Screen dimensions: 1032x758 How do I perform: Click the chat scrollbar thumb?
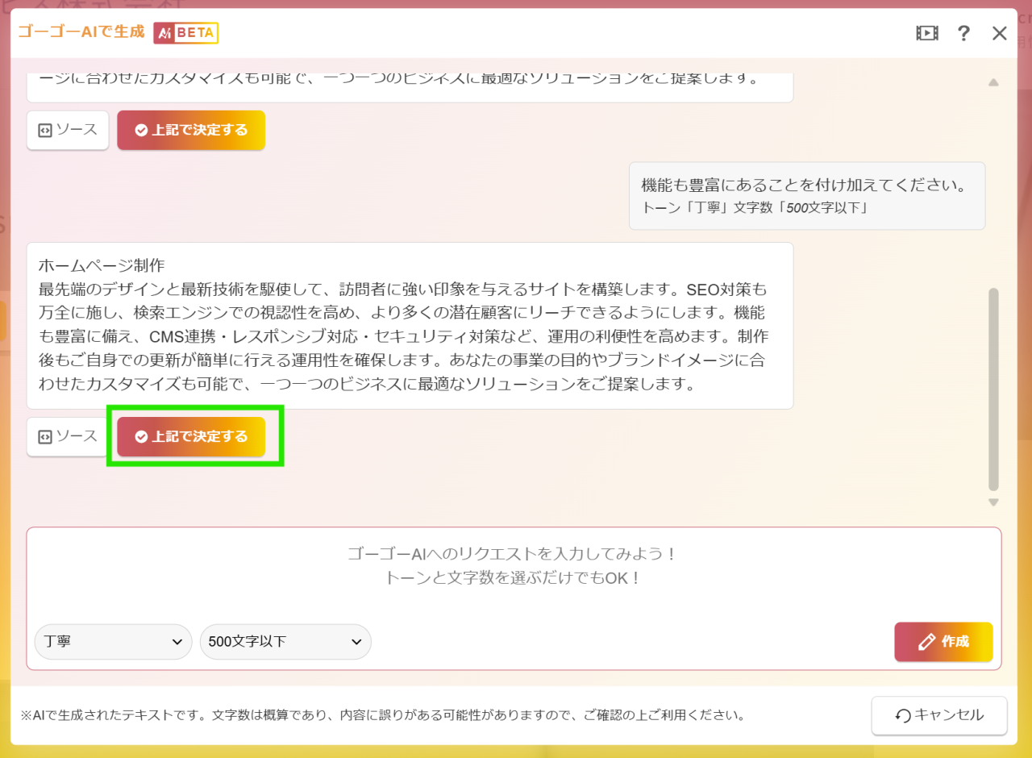pos(993,387)
